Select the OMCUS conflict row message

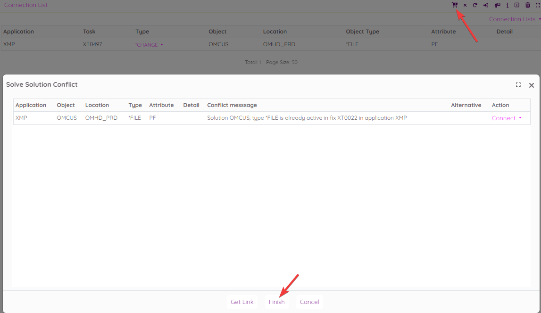307,118
